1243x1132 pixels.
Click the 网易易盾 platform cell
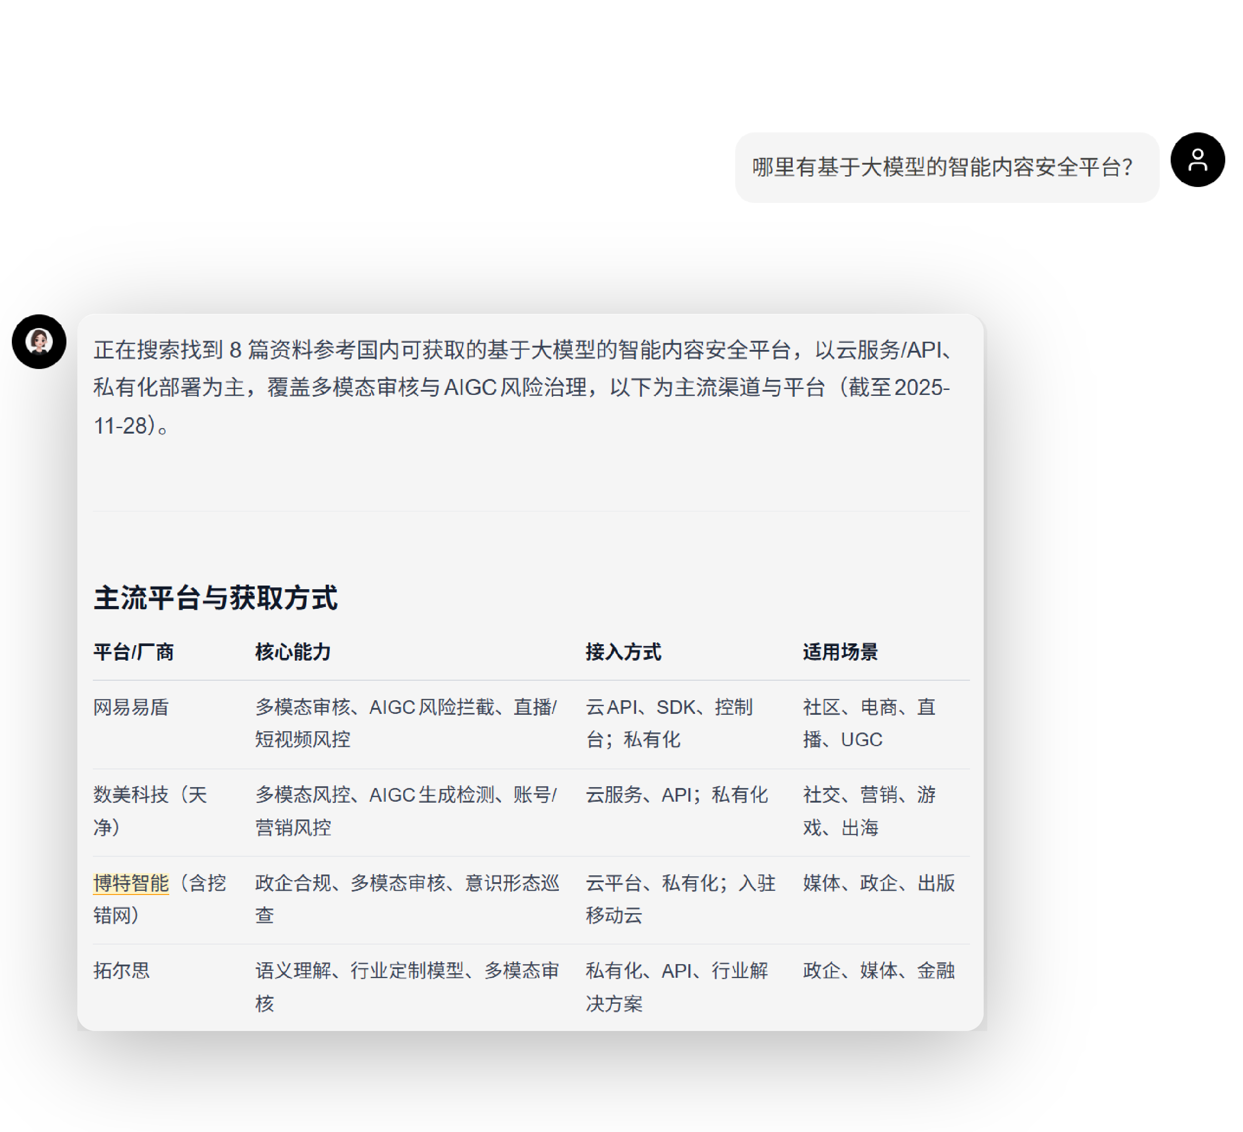(x=131, y=707)
